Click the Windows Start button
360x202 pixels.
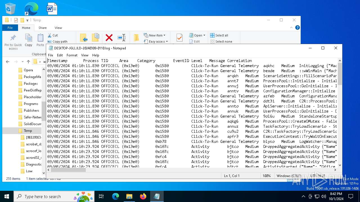coord(7,196)
